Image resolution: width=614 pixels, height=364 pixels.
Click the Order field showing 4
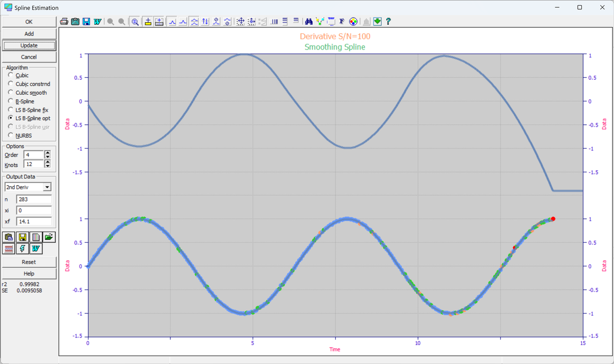point(34,155)
